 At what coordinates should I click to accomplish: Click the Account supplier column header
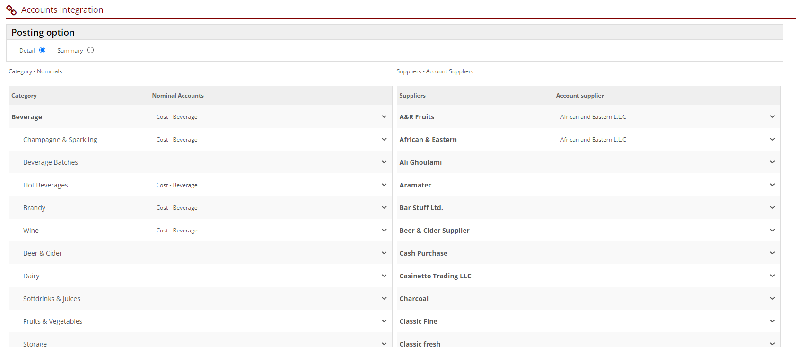coord(580,96)
